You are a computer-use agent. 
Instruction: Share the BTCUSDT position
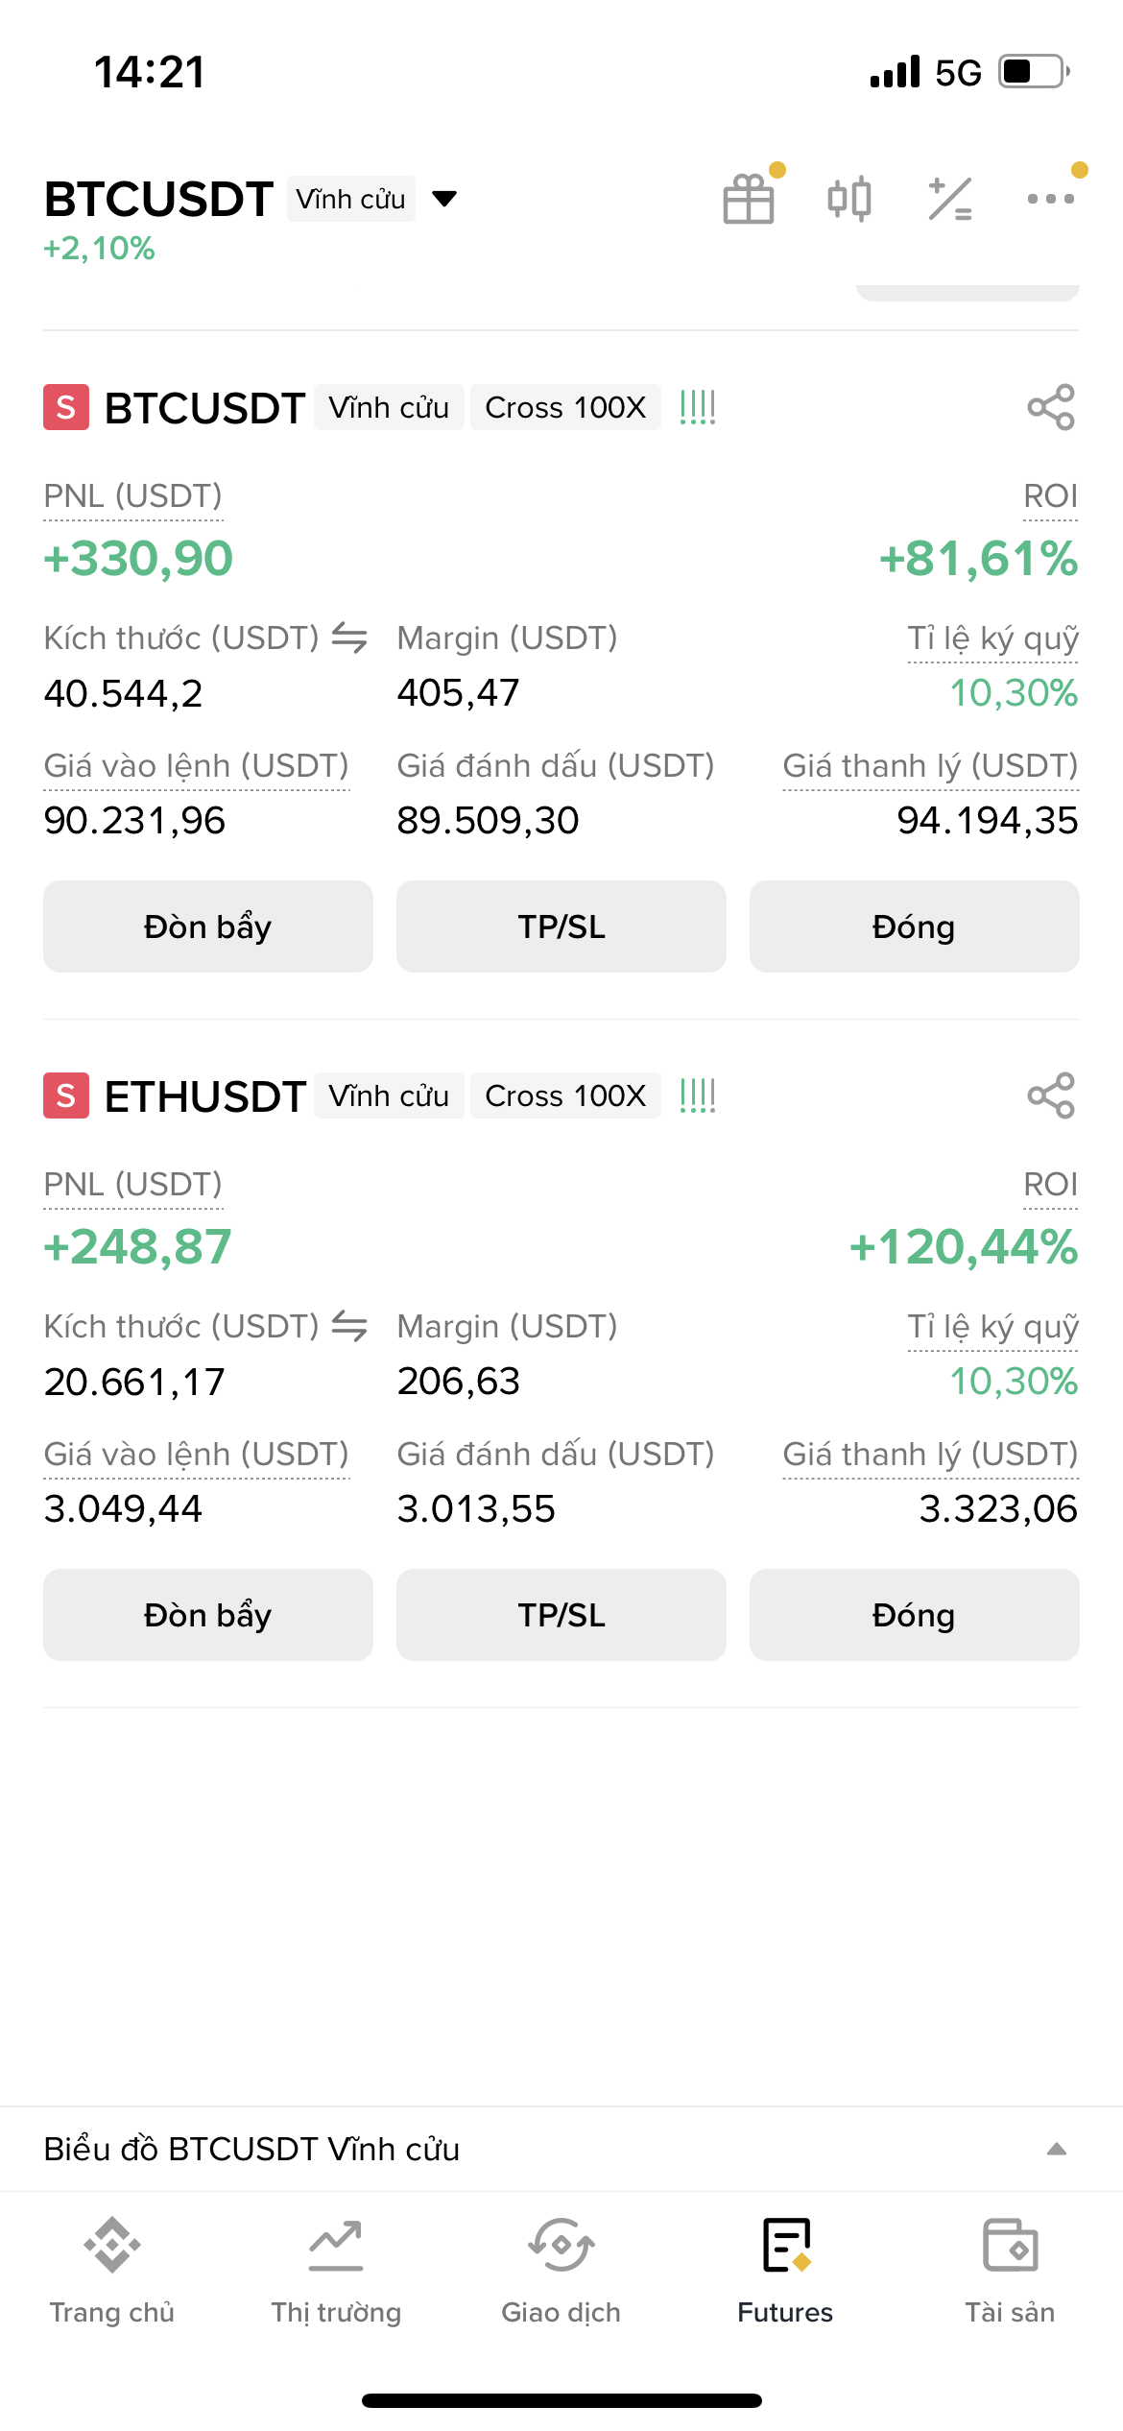pyautogui.click(x=1051, y=407)
